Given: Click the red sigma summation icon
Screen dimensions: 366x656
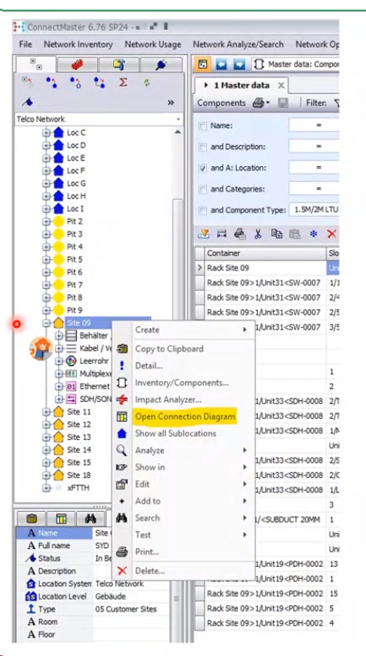Looking at the screenshot, I should tap(123, 82).
